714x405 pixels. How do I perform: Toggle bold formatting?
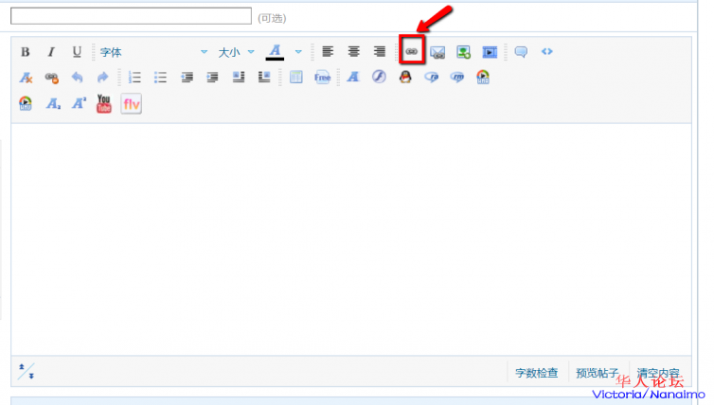26,52
